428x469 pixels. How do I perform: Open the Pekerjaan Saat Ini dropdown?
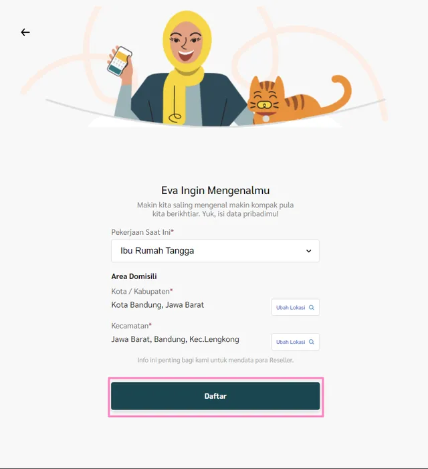215,251
